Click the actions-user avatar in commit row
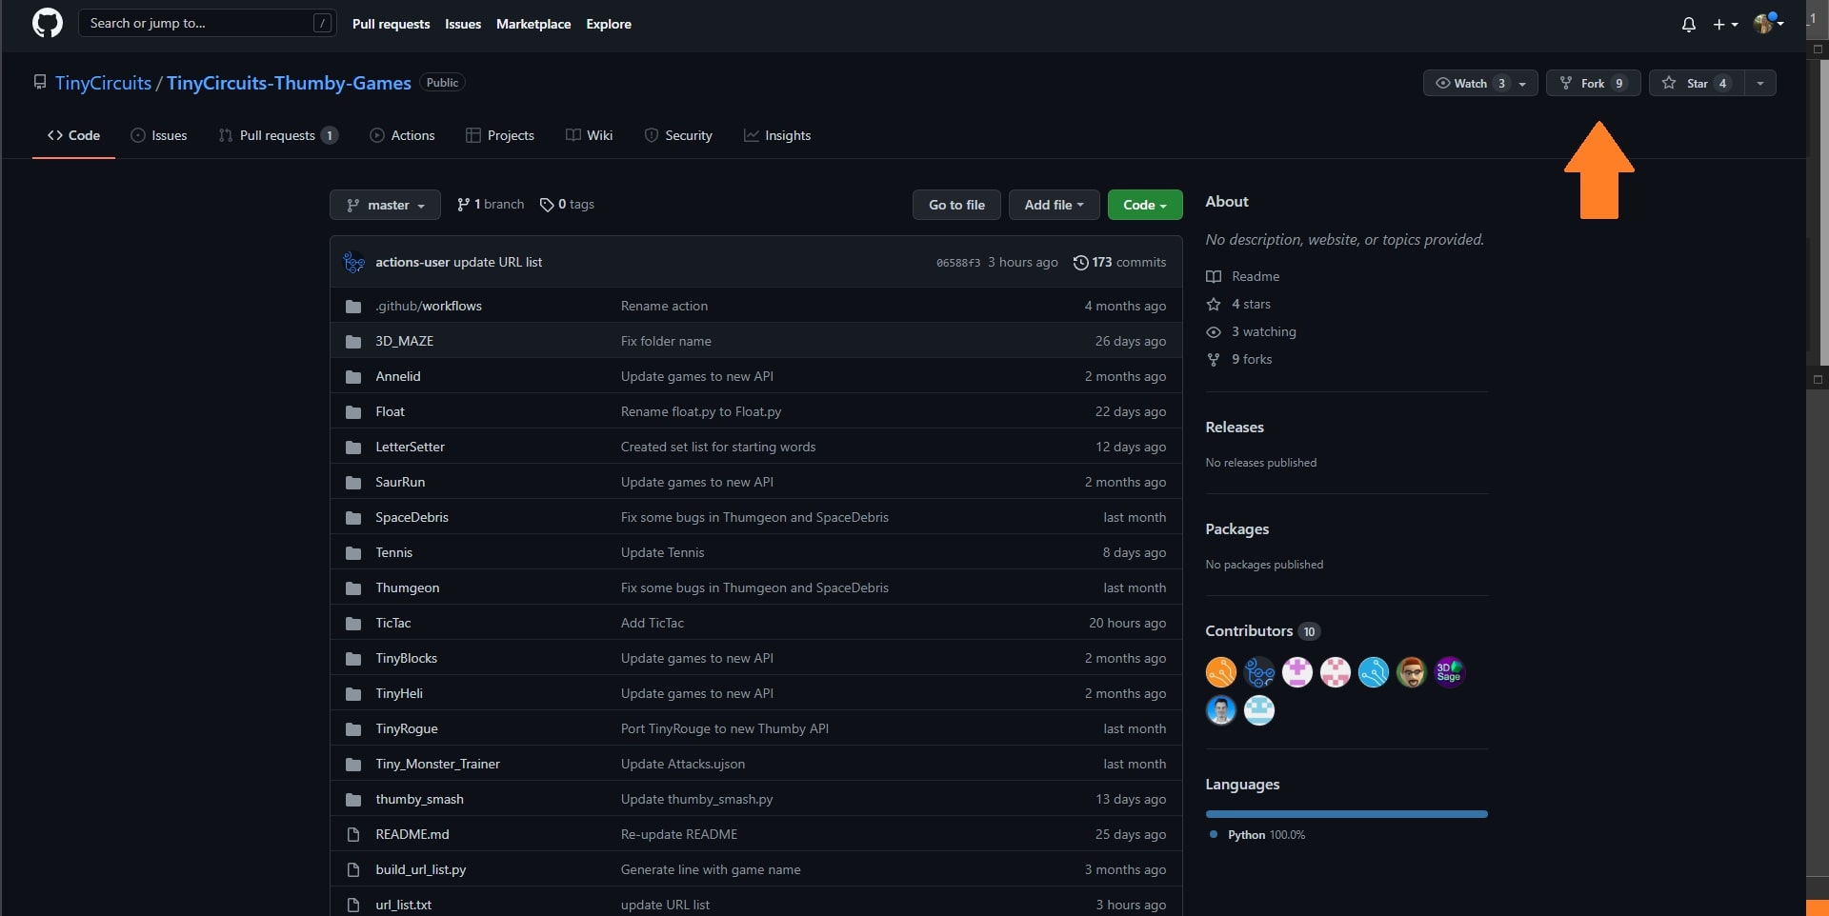Image resolution: width=1829 pixels, height=916 pixels. 354,263
